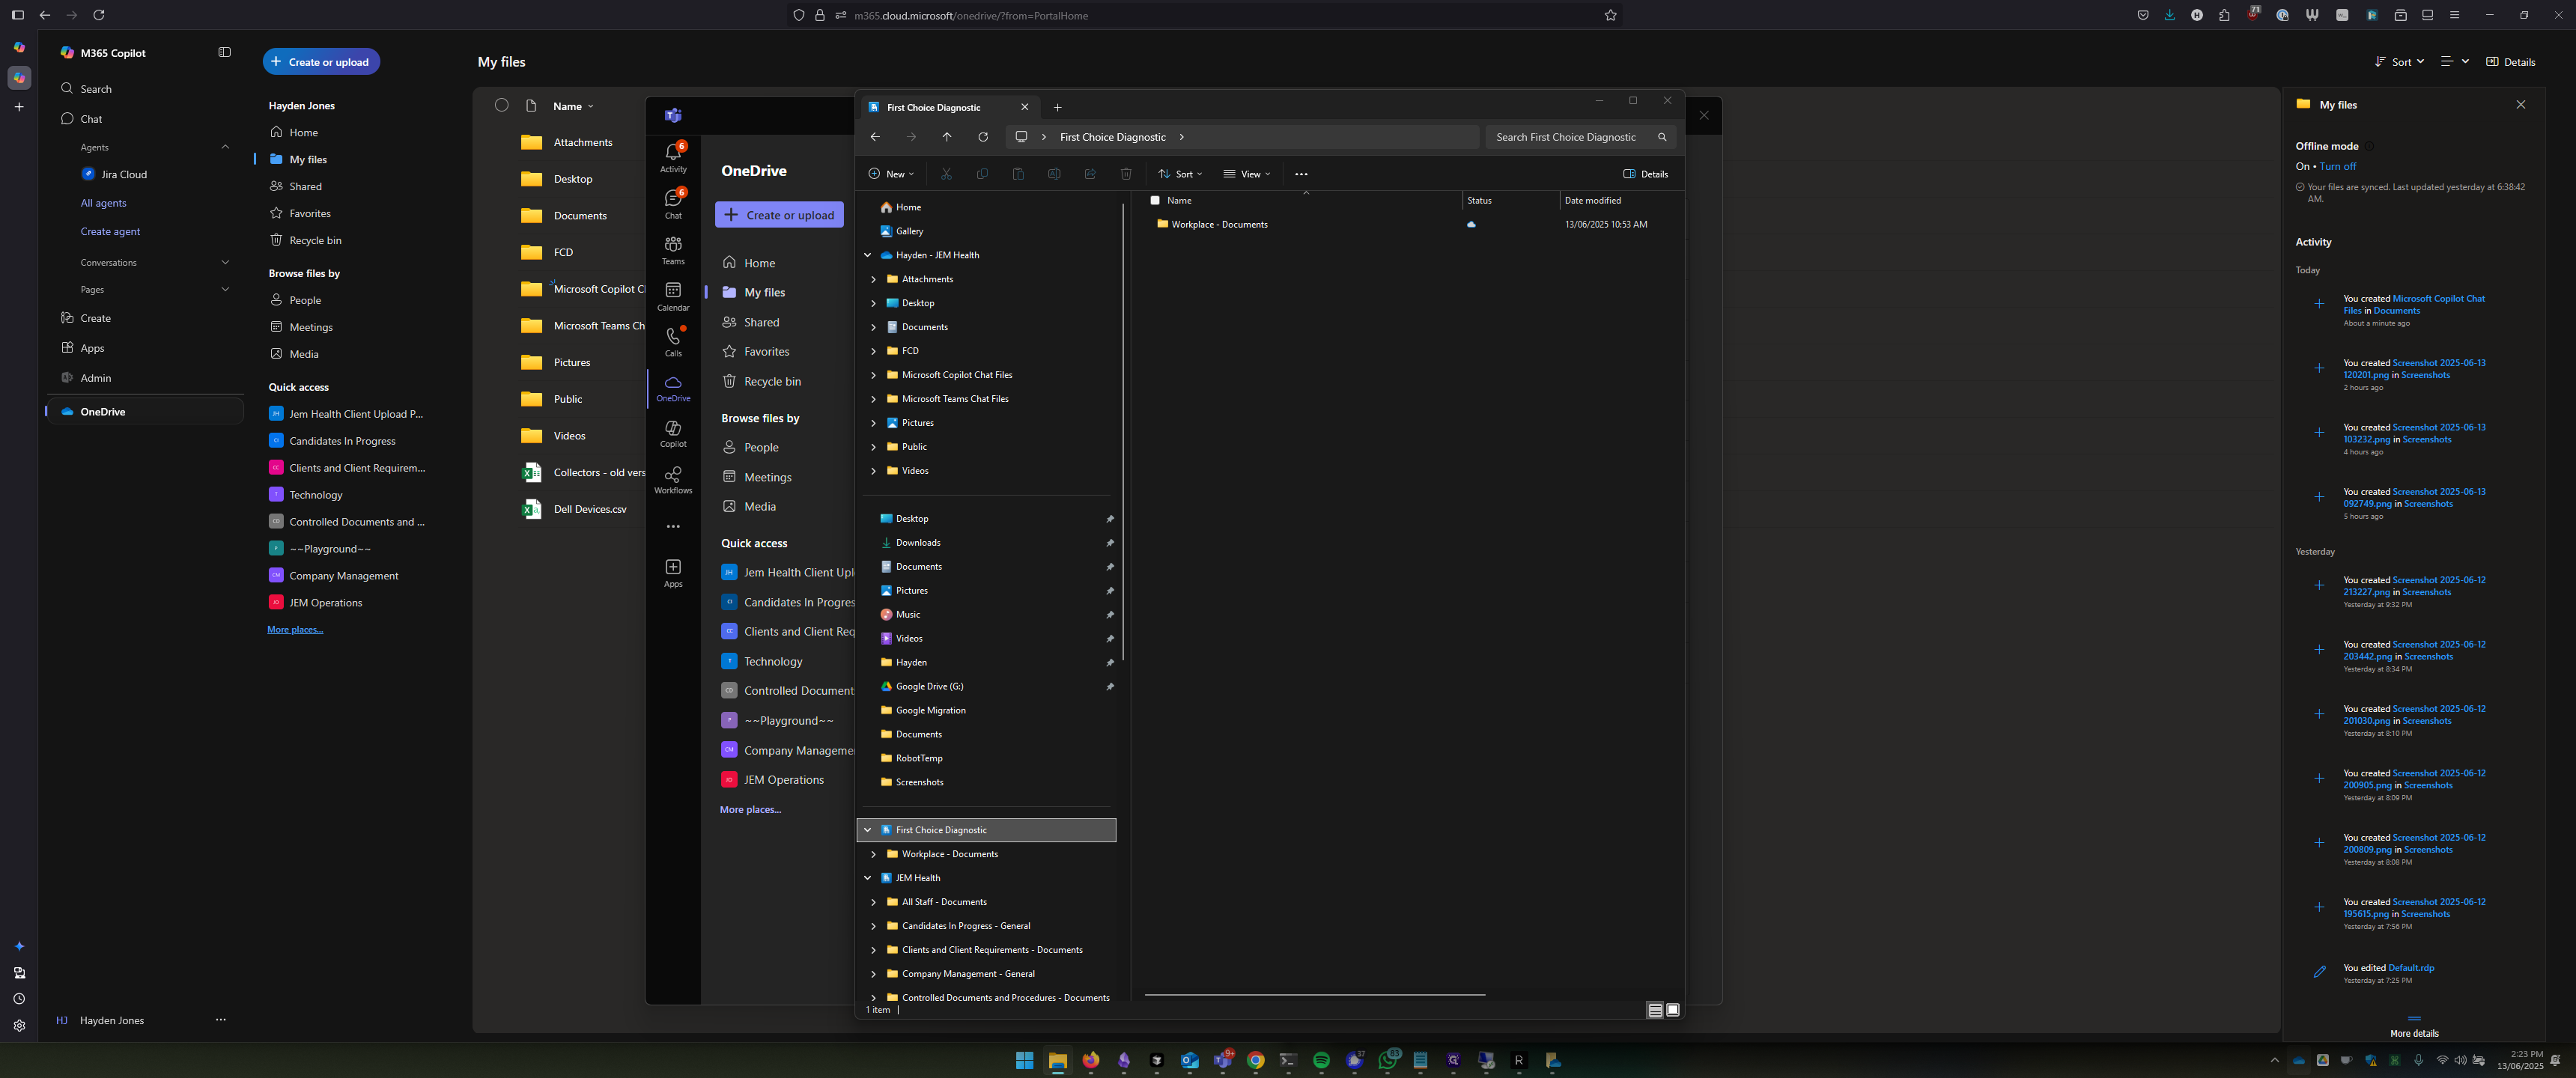Image resolution: width=2576 pixels, height=1078 pixels.
Task: Go back in File Explorer
Action: pos(875,137)
